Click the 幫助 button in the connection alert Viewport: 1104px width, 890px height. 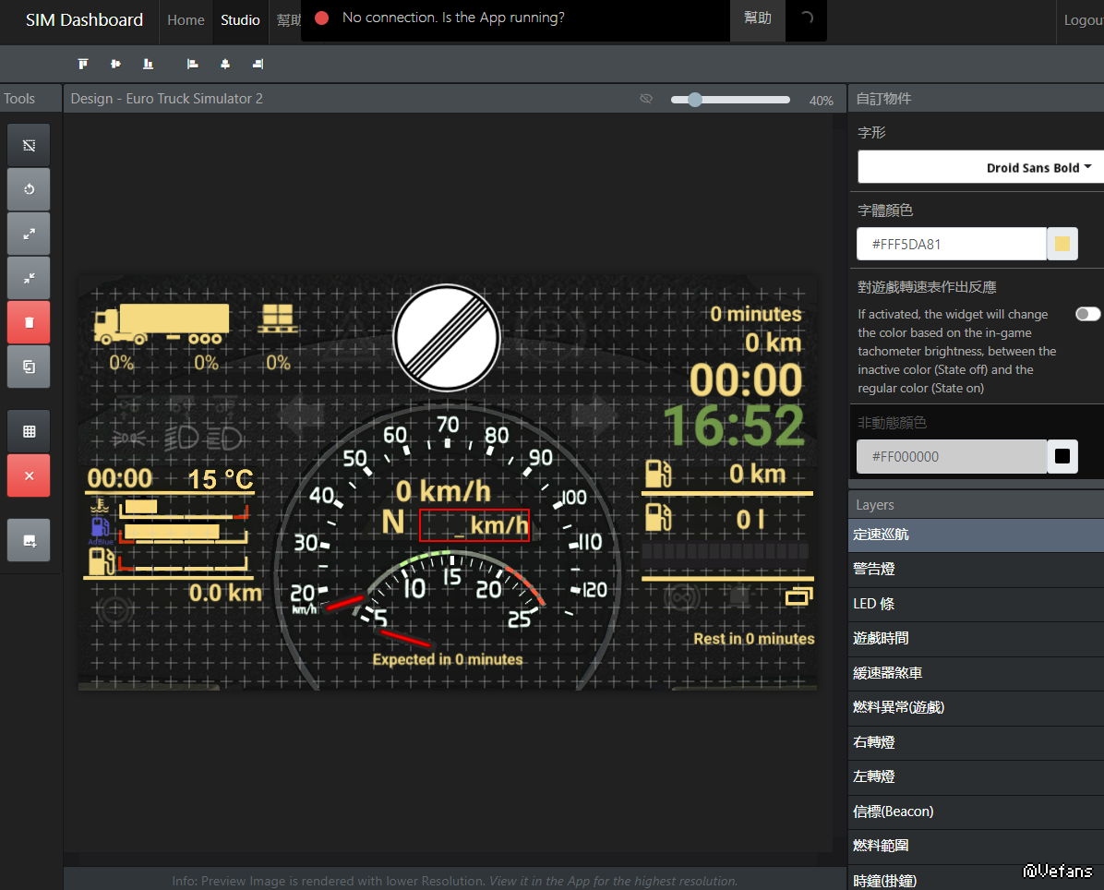tap(757, 18)
